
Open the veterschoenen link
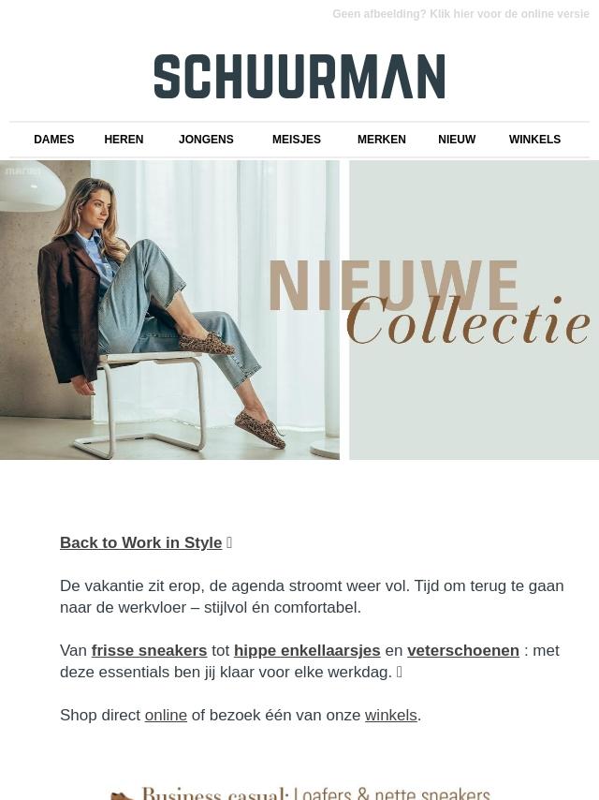463,650
